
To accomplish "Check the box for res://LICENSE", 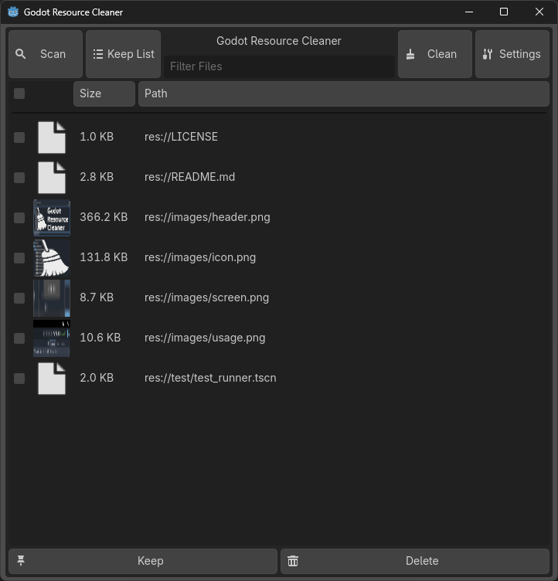I will tap(19, 138).
